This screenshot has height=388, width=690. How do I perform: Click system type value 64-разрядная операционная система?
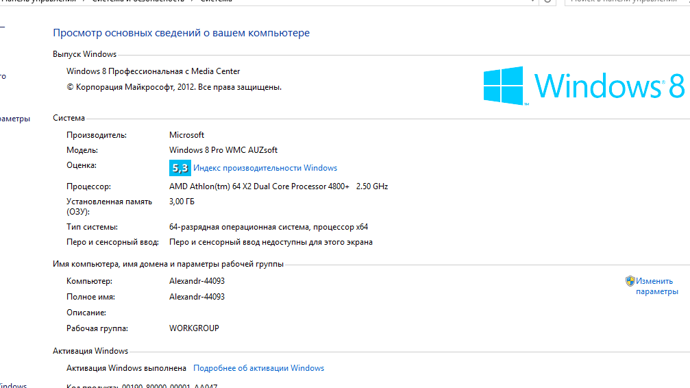(x=269, y=228)
